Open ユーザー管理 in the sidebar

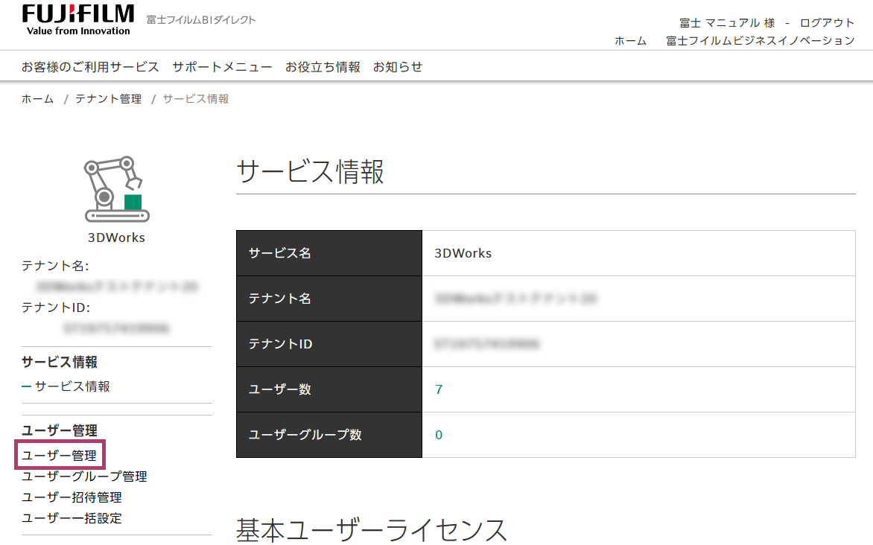click(59, 455)
